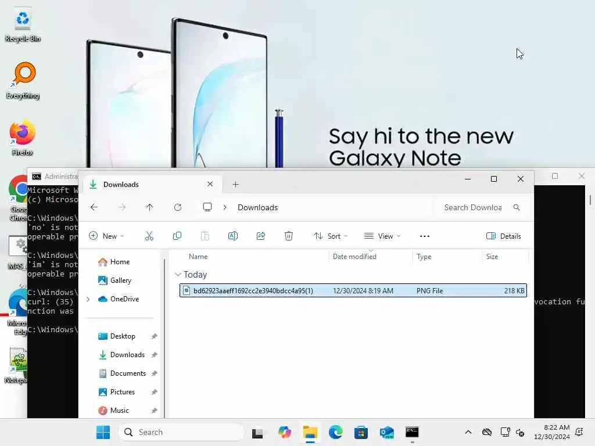Go up one folder level arrow
The width and height of the screenshot is (595, 446).
pyautogui.click(x=149, y=207)
